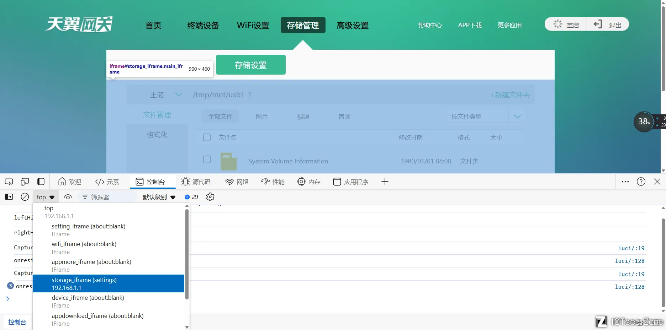Open the Sources tab
Screen dimensions: 666x330
(x=196, y=182)
